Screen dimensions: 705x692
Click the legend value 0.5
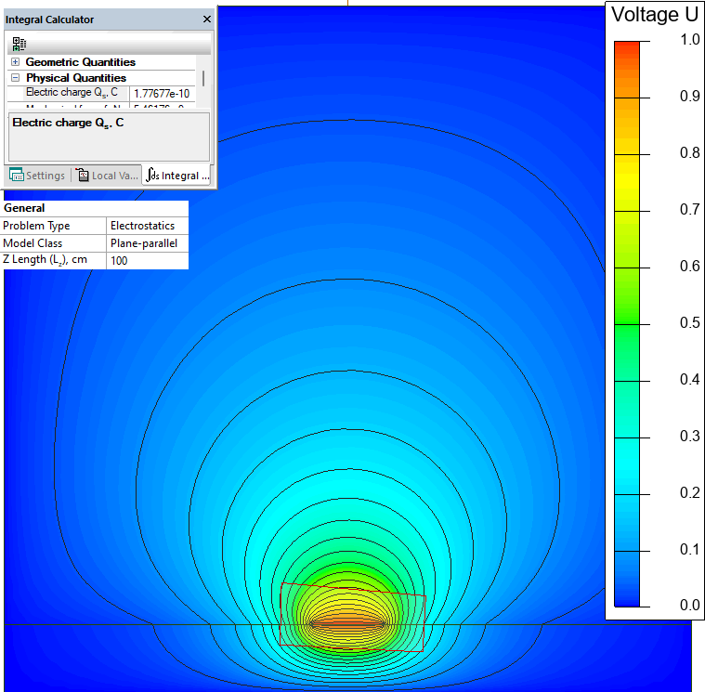[x=690, y=323]
